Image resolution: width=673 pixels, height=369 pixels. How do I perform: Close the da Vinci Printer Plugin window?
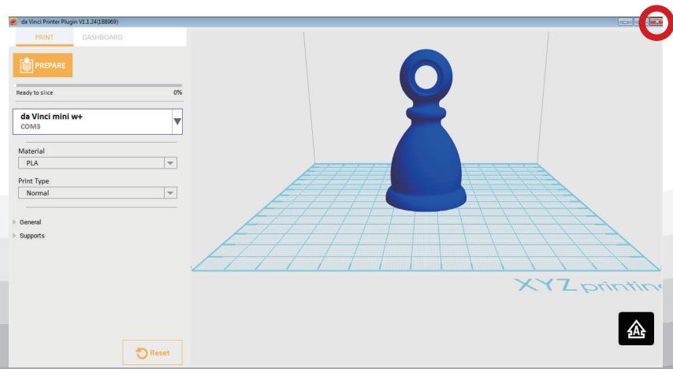(x=656, y=21)
